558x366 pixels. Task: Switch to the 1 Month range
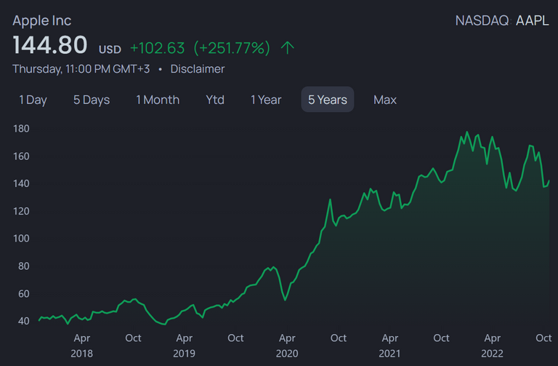click(x=158, y=100)
